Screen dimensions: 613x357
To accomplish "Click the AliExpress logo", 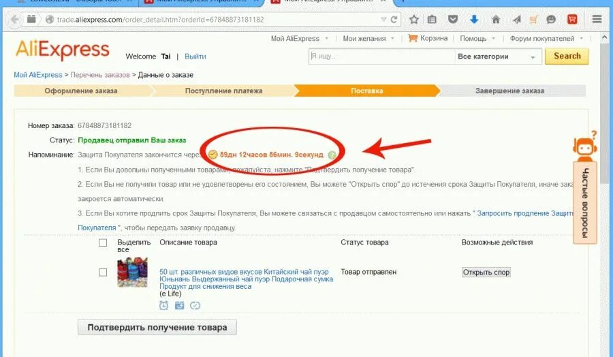I will (x=63, y=50).
